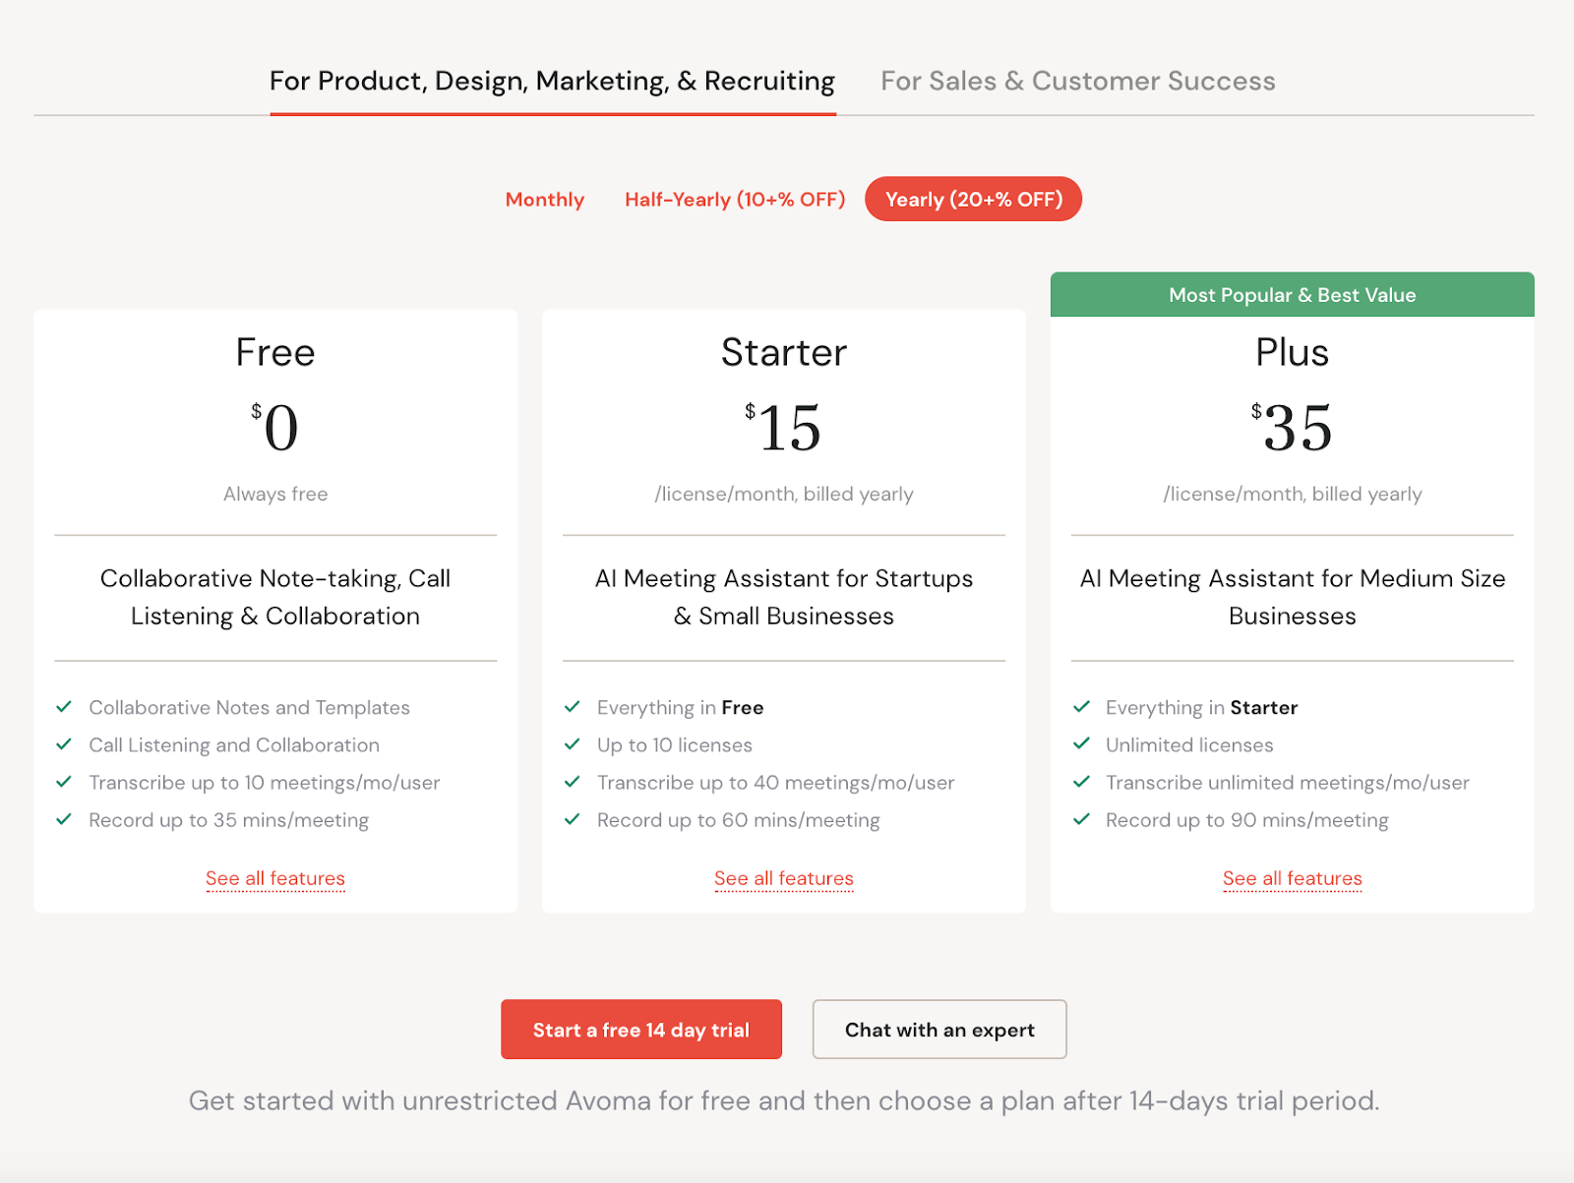Choose Monthly billing option

(544, 200)
